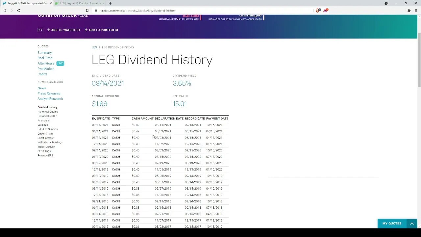421x237 pixels.
Task: Open the News link in sidebar
Action: point(42,88)
